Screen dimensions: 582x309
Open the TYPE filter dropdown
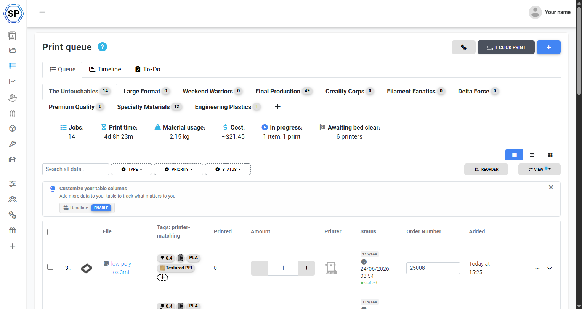131,169
